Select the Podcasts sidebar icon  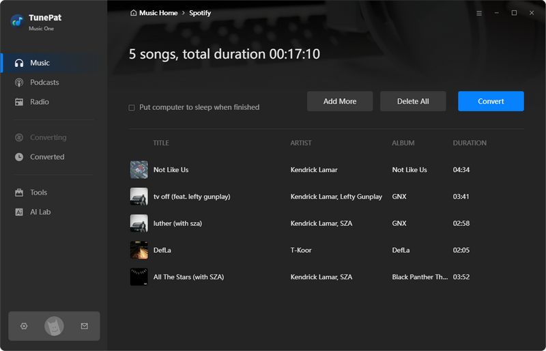point(19,83)
